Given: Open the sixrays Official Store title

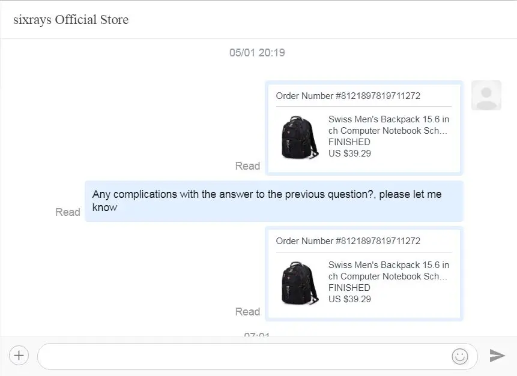Looking at the screenshot, I should tap(71, 20).
